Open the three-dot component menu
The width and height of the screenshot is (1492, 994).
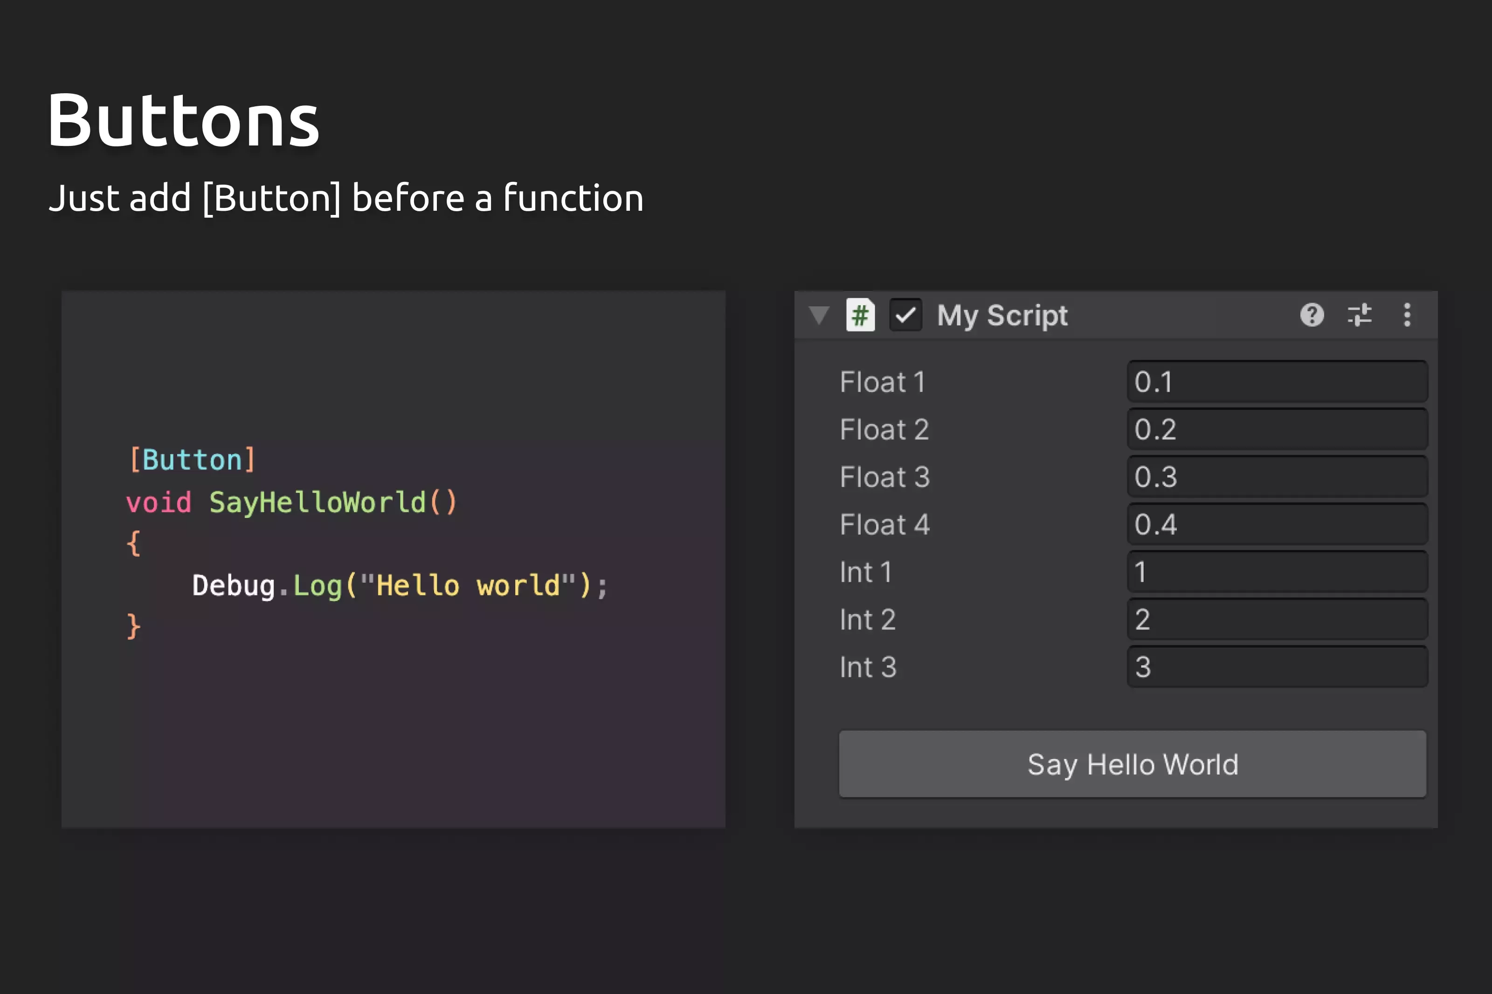[x=1407, y=314]
